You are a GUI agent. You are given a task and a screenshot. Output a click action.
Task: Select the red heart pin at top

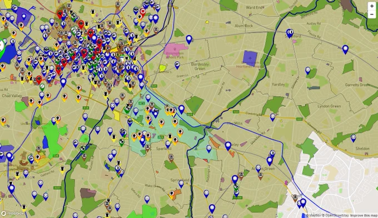tap(143, 13)
